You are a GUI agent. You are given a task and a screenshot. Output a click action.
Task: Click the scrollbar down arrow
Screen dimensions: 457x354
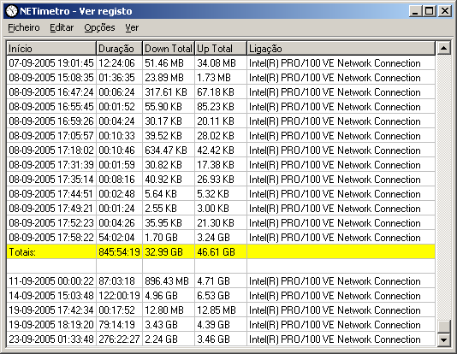pos(444,339)
